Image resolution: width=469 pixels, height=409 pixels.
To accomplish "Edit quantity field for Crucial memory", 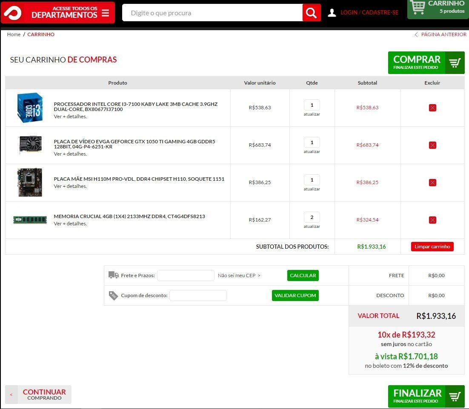I will coord(312,217).
